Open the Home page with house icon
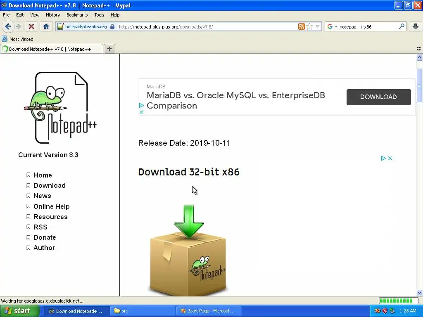The width and height of the screenshot is (423, 317). tap(46, 26)
